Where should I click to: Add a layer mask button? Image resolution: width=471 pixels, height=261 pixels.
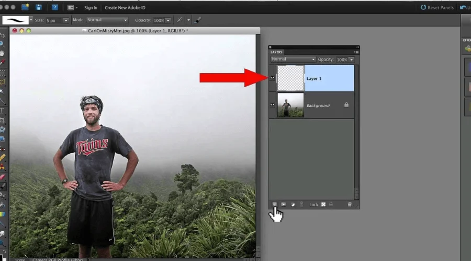[x=284, y=205]
